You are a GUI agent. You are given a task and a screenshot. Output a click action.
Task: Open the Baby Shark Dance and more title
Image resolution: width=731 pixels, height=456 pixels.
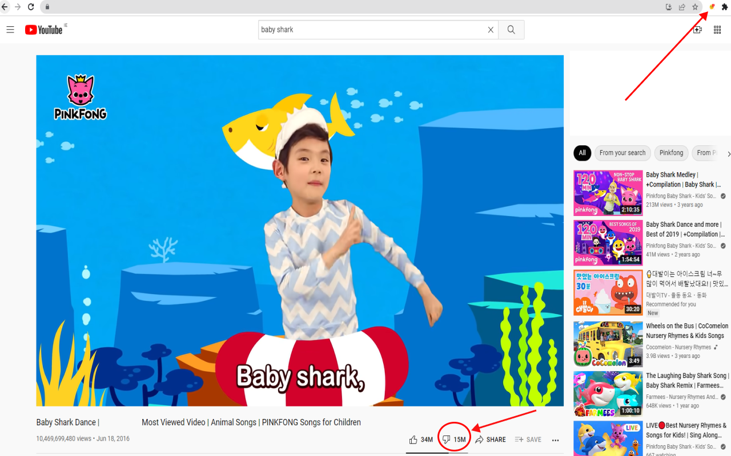click(684, 229)
